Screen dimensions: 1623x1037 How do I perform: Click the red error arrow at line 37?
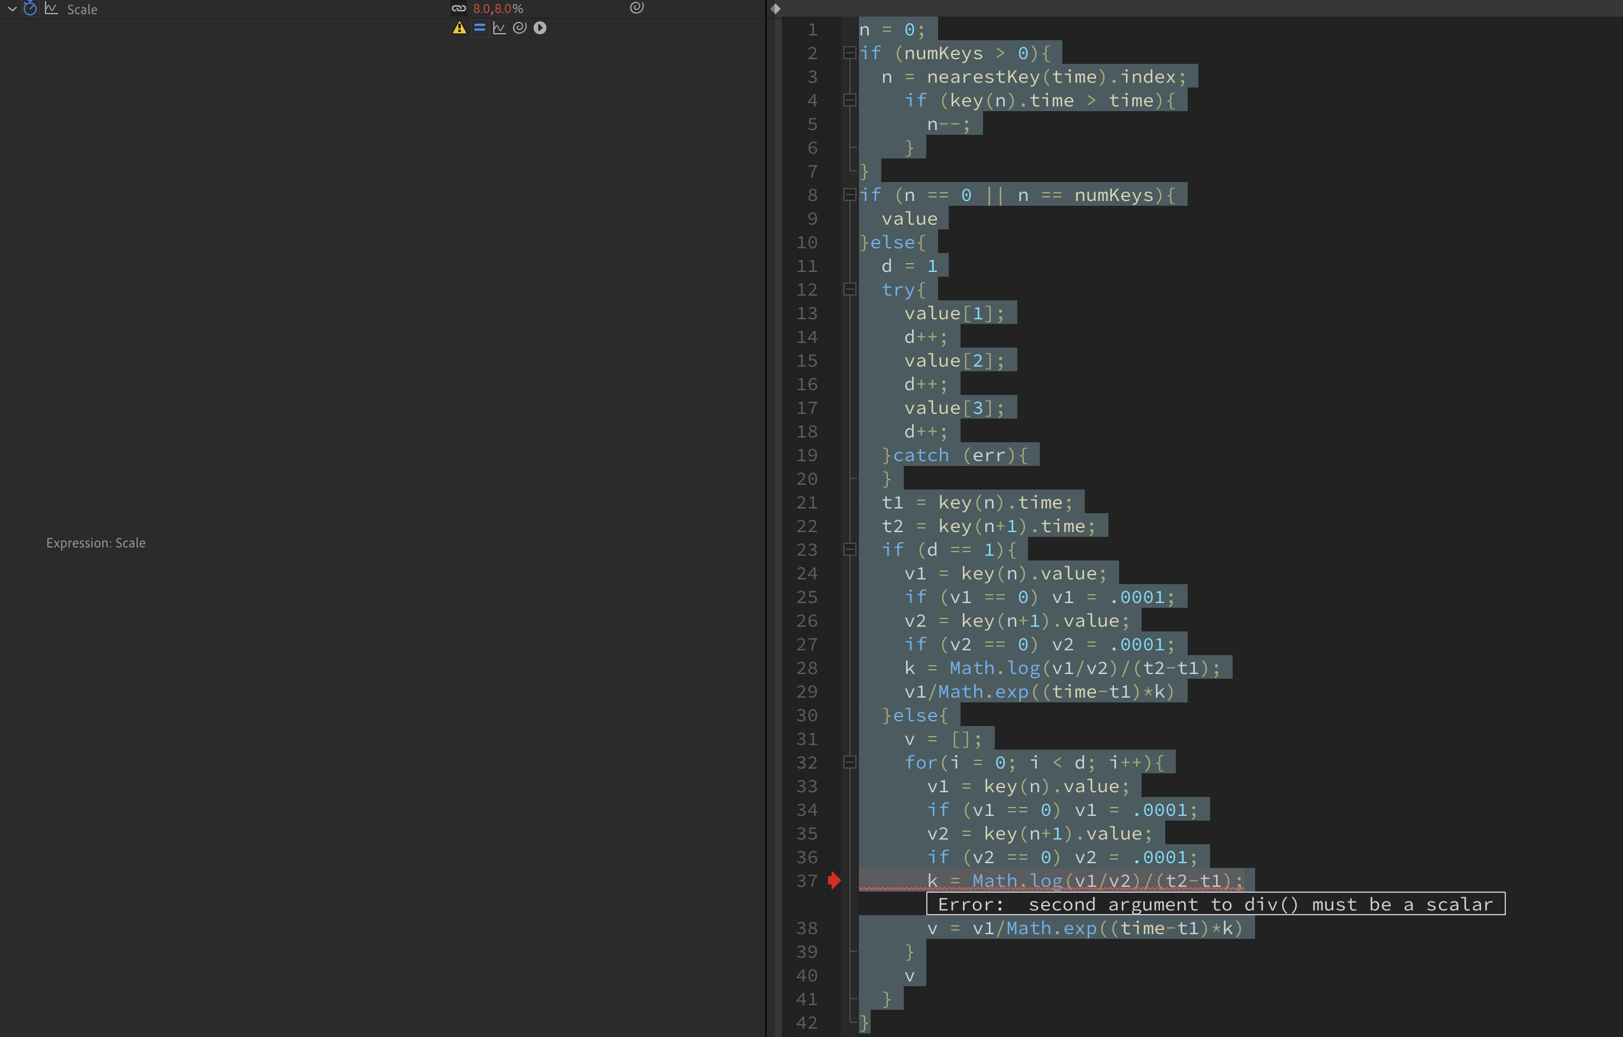(835, 880)
